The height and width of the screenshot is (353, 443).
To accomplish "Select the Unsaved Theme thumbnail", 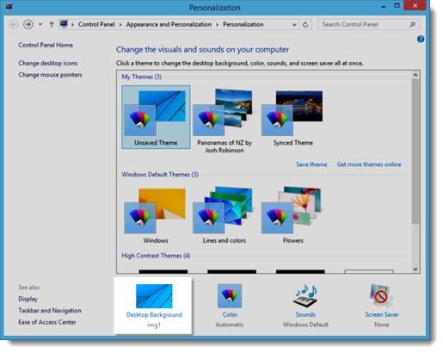I will click(156, 117).
